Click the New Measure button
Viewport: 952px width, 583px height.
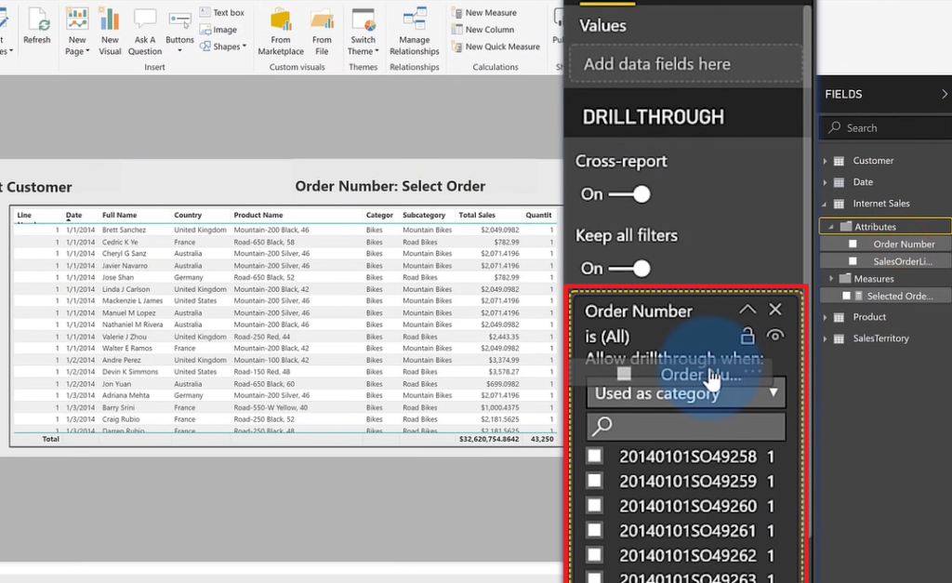click(x=490, y=14)
